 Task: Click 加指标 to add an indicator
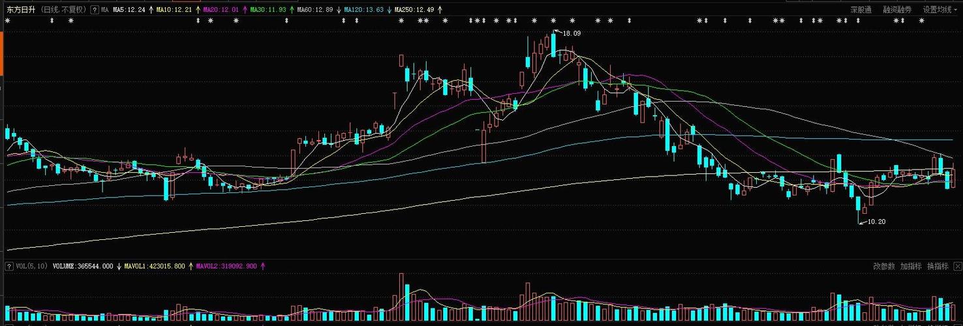pyautogui.click(x=911, y=266)
